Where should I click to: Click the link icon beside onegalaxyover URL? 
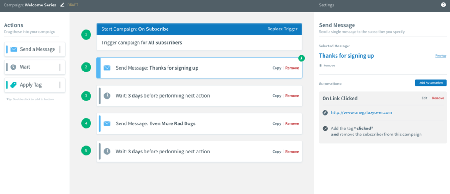[325, 112]
